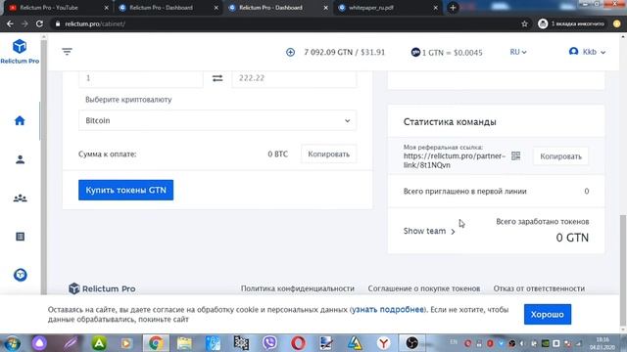Accept cookies with the Хорошо button
Viewport: 627px width, 352px height.
548,315
